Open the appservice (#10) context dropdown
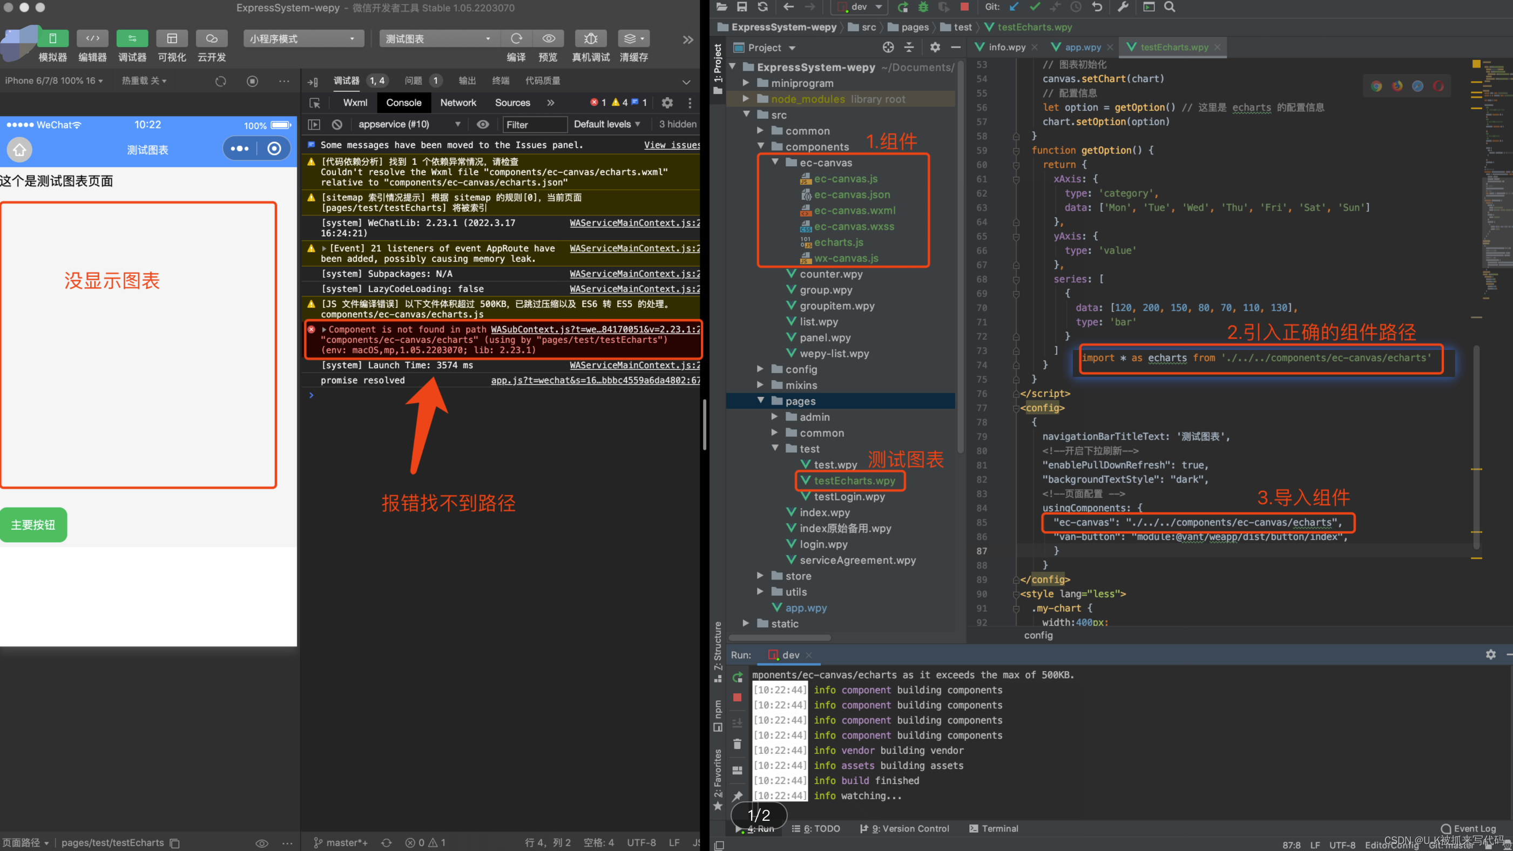Image resolution: width=1513 pixels, height=851 pixels. pos(409,125)
